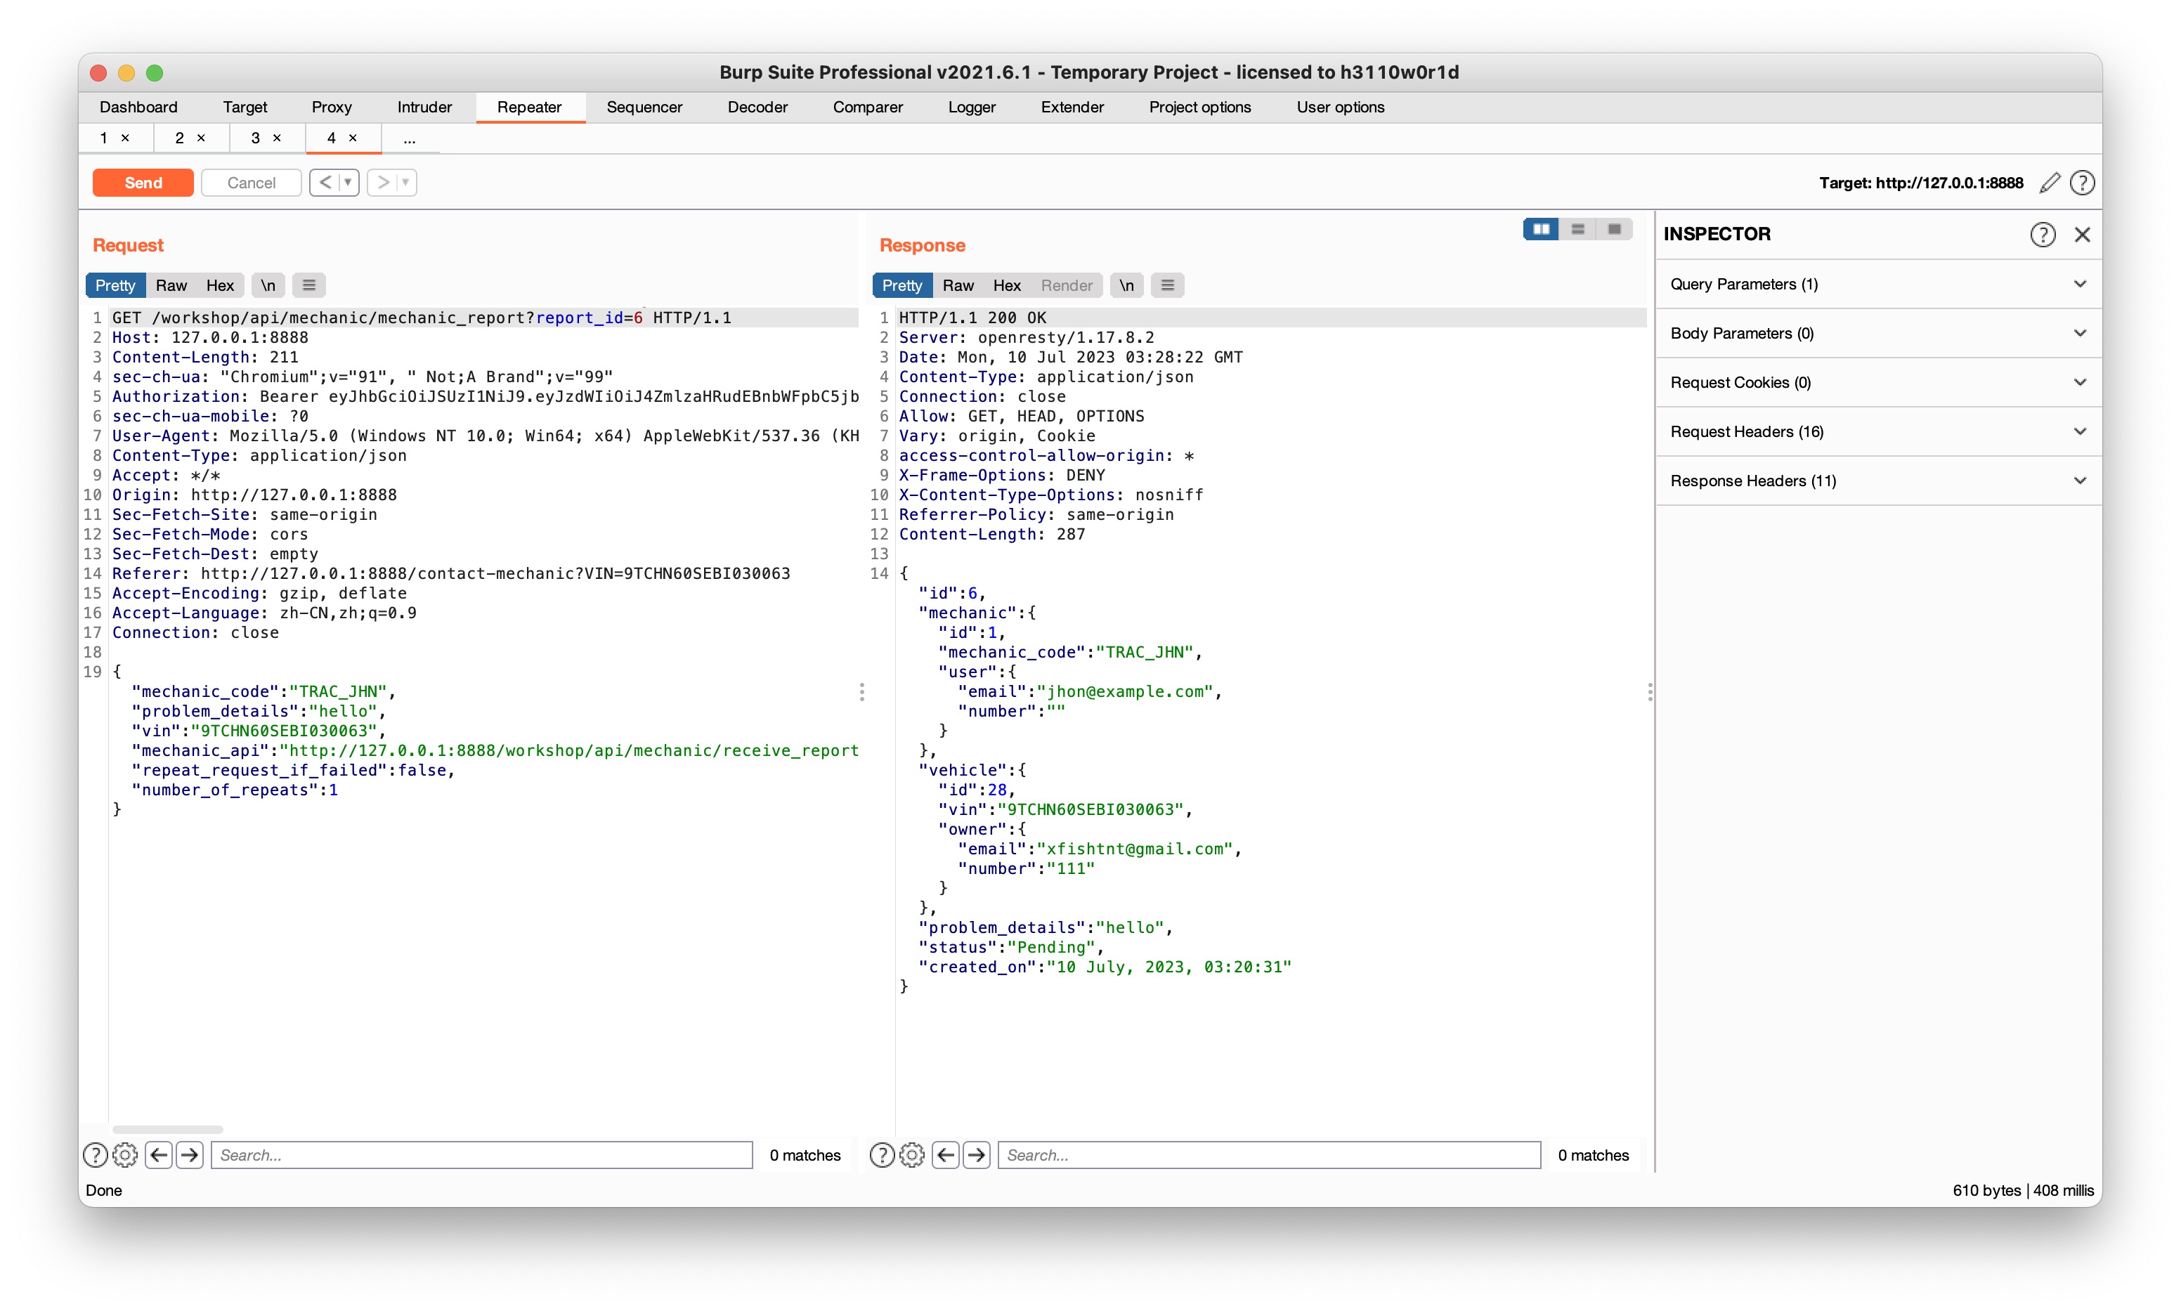The image size is (2181, 1311).
Task: Toggle request non-printable characters \n button
Action: (268, 285)
